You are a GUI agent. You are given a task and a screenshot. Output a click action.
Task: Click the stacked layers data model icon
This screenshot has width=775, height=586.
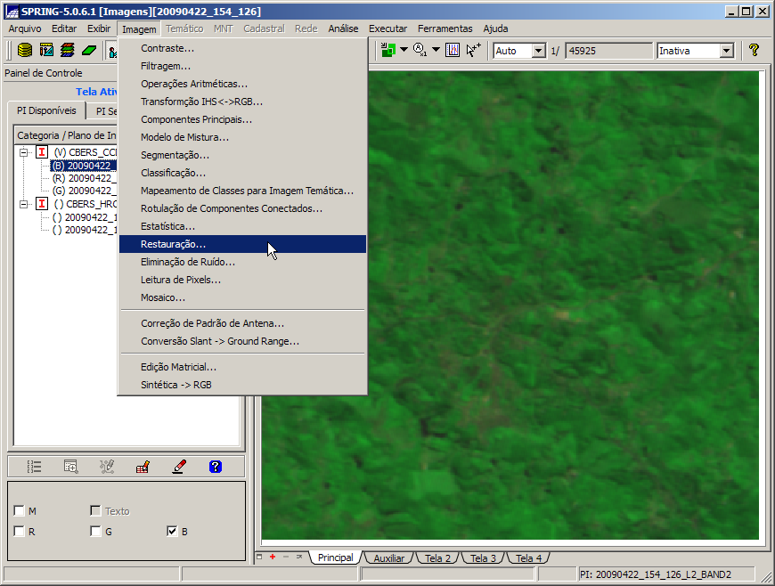(68, 51)
